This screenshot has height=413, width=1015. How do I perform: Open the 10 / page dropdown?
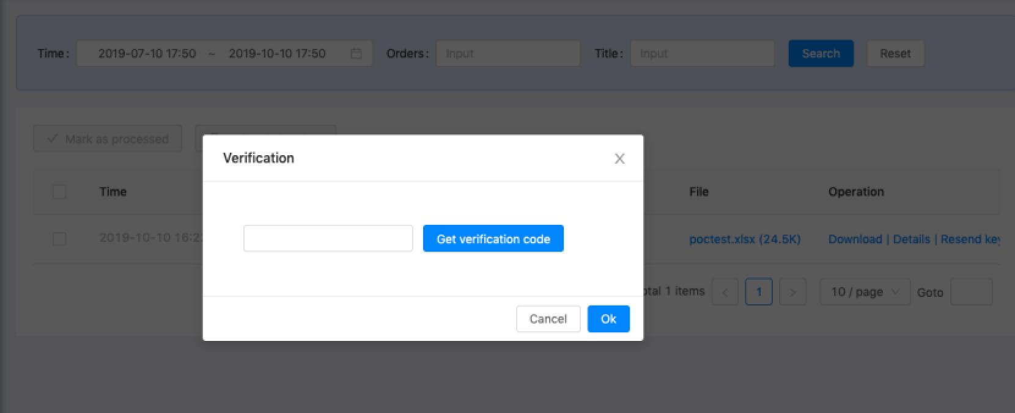pyautogui.click(x=865, y=292)
